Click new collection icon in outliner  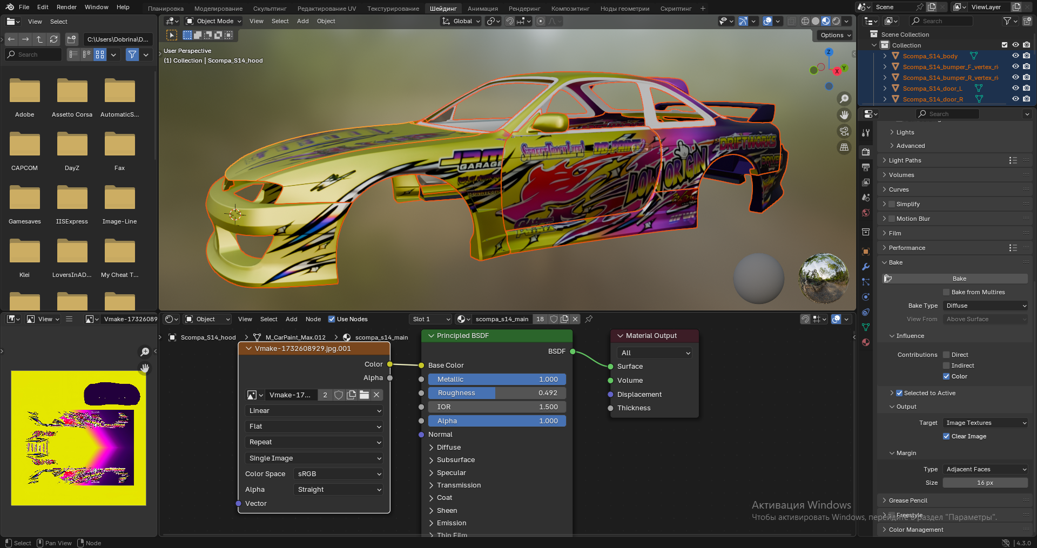click(x=1027, y=21)
